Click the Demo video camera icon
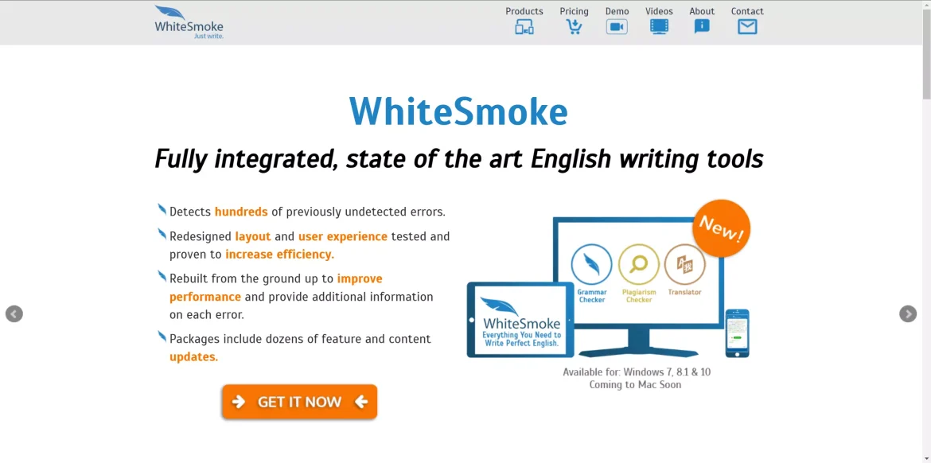This screenshot has width=931, height=463. (x=617, y=27)
